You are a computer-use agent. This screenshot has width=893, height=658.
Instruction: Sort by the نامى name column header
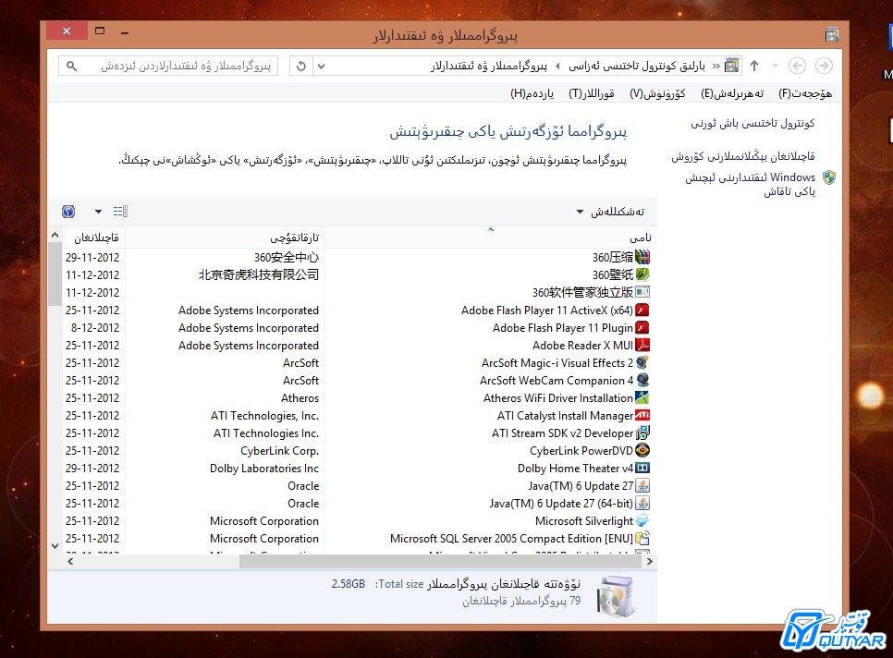click(491, 238)
